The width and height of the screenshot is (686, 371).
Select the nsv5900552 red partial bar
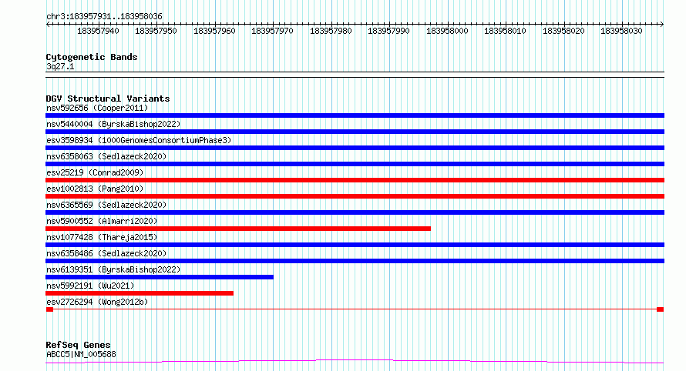238,229
